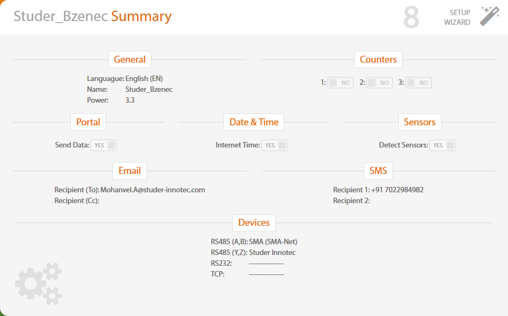This screenshot has width=508, height=316.
Task: Click language value English (EN)
Action: (x=144, y=79)
